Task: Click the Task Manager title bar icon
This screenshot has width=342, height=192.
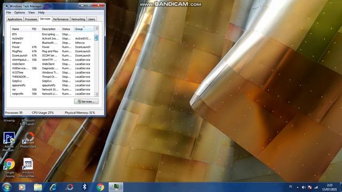Action: [7, 6]
